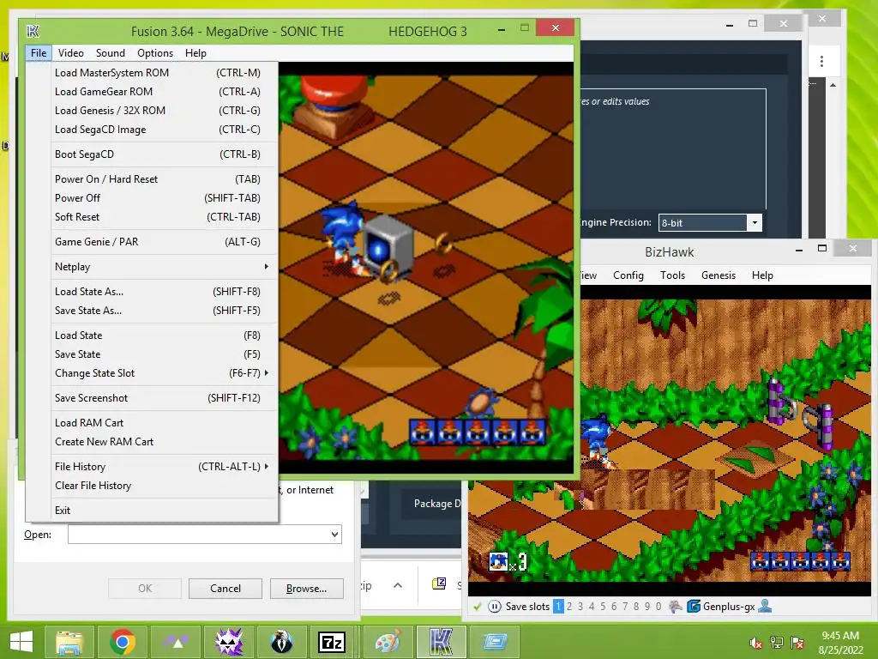This screenshot has height=659, width=878.
Task: Open the Help menu in Fusion
Action: pos(196,52)
